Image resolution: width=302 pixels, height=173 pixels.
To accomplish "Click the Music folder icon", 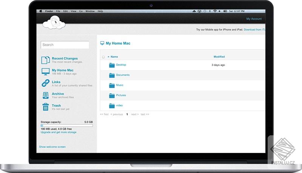I will [x=112, y=86].
